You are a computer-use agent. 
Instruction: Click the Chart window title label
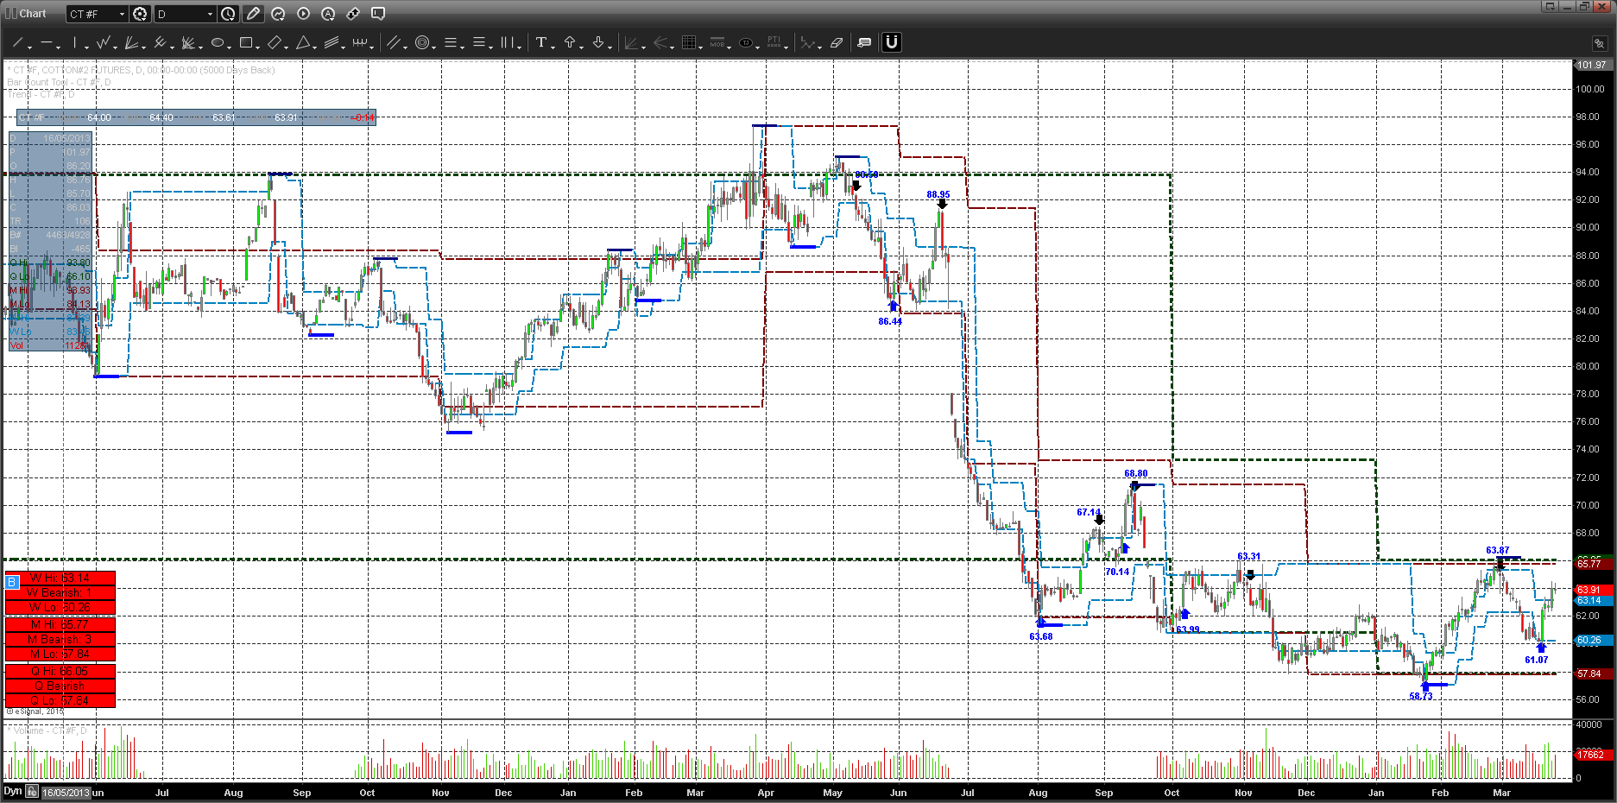click(33, 14)
